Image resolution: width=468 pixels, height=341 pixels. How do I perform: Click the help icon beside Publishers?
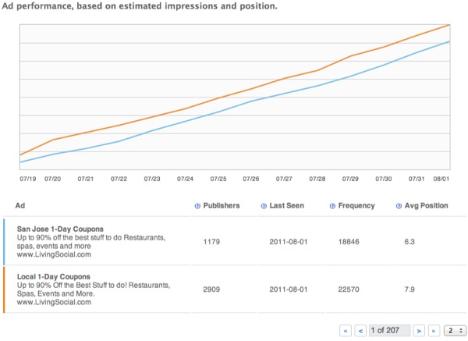pyautogui.click(x=197, y=206)
